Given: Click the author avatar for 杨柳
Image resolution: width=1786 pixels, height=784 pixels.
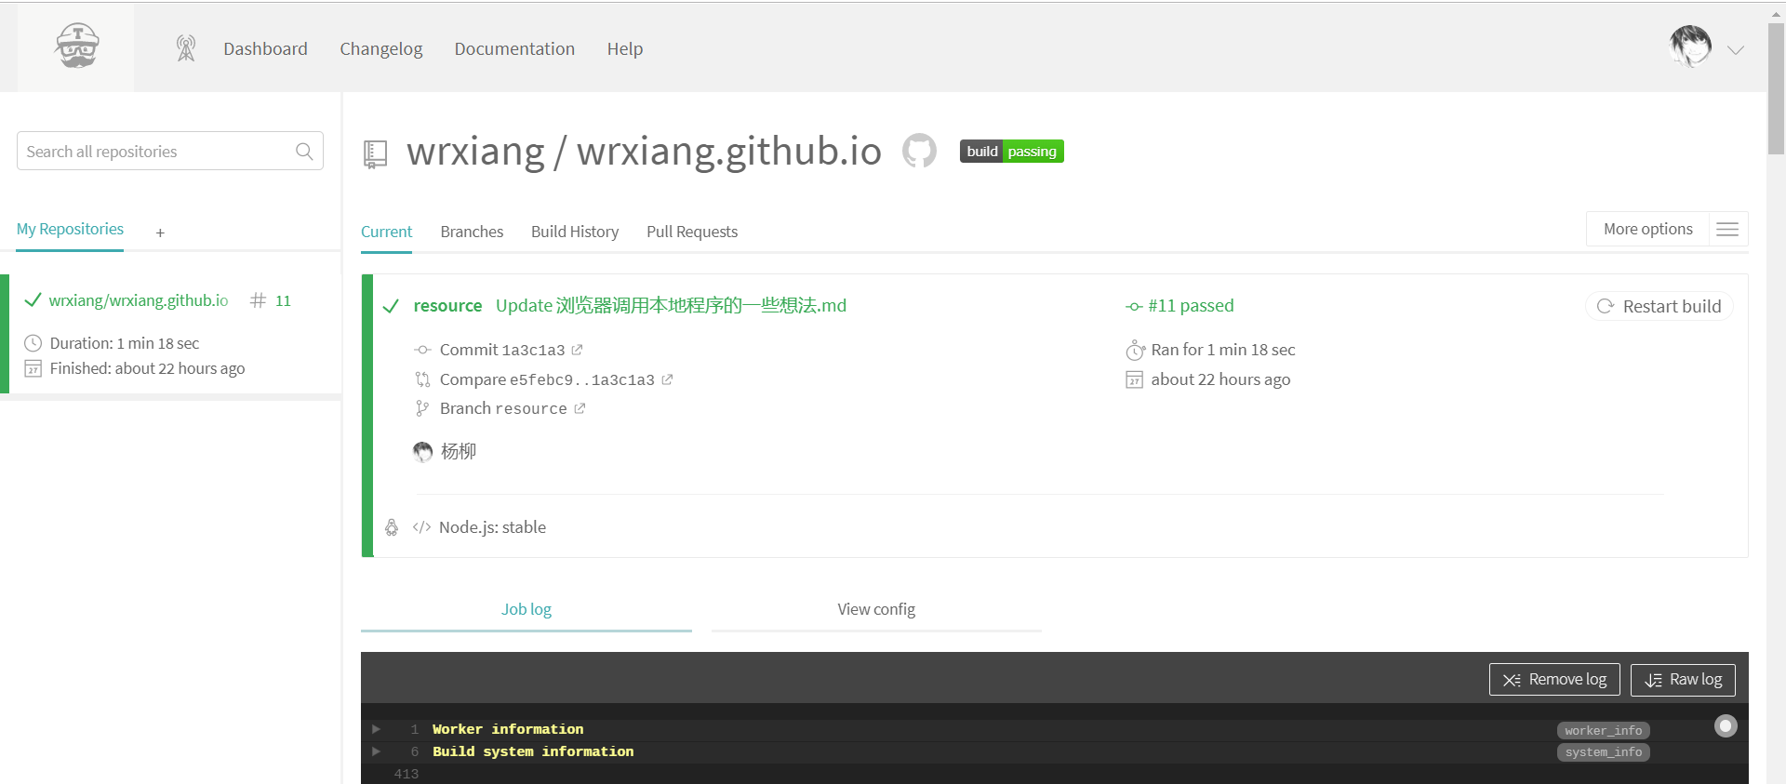Looking at the screenshot, I should coord(423,452).
